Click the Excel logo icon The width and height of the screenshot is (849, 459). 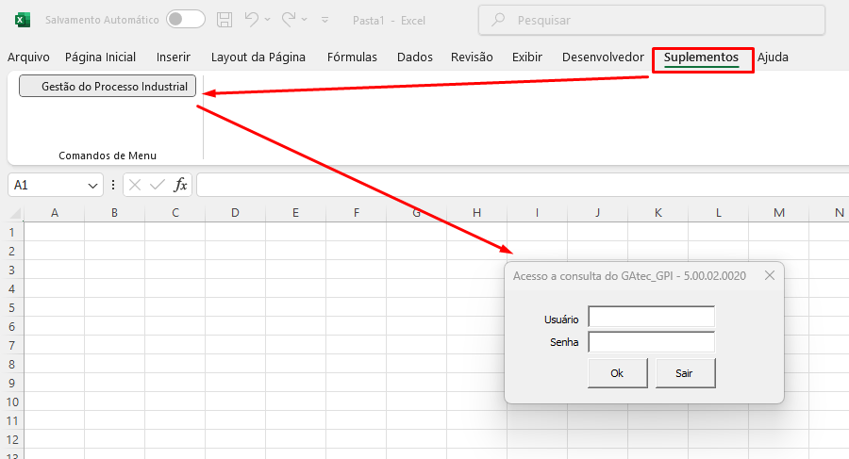pyautogui.click(x=23, y=19)
